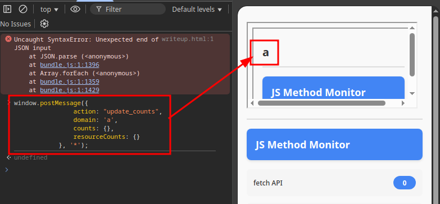Click the iframe's vertical scrollbar down arrow

[412, 93]
